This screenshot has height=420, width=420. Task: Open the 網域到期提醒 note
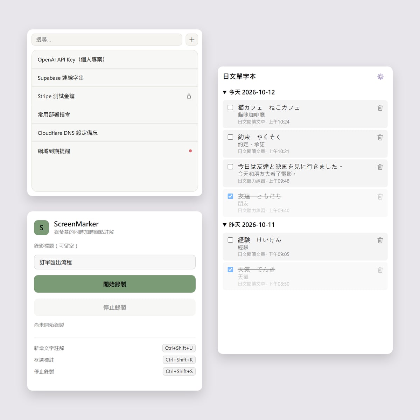tap(115, 151)
